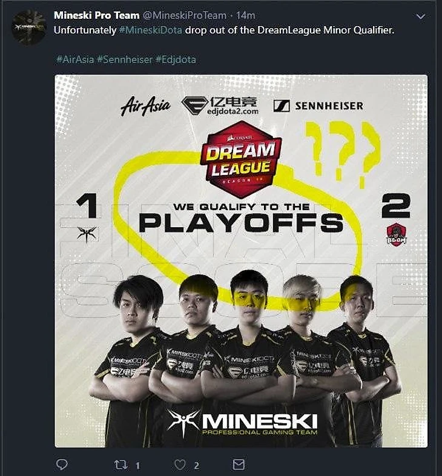Send tweet via direct message envelope
Image resolution: width=442 pixels, height=476 pixels.
pos(239,464)
